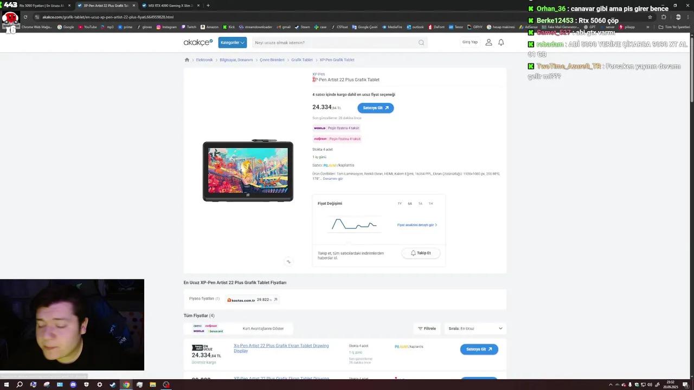Viewport: 694px width, 390px height.
Task: Open a new browser tab
Action: coord(208,5)
